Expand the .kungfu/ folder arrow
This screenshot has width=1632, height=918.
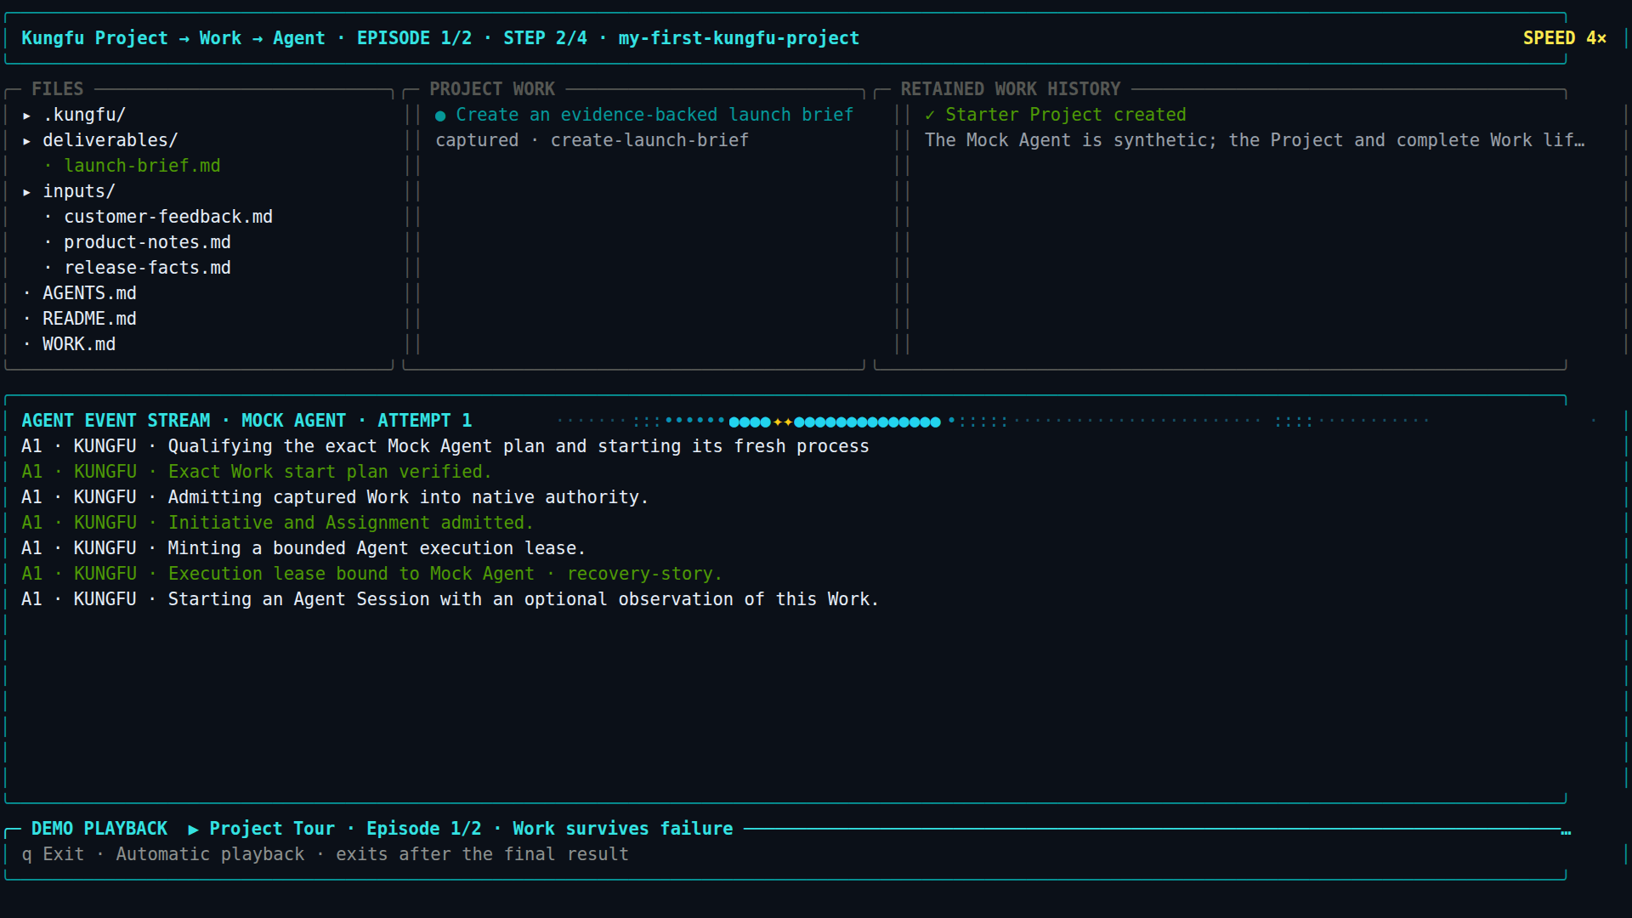[27, 116]
